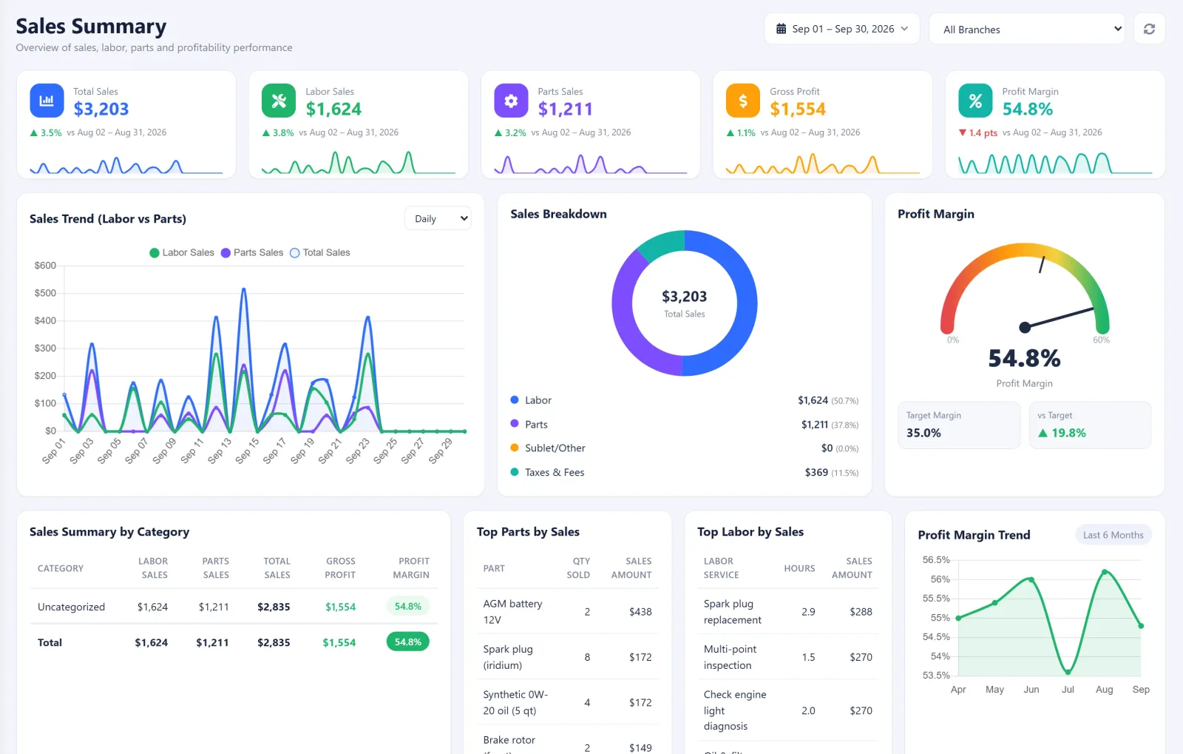Click the Gross Profit $1,554 value

click(798, 110)
